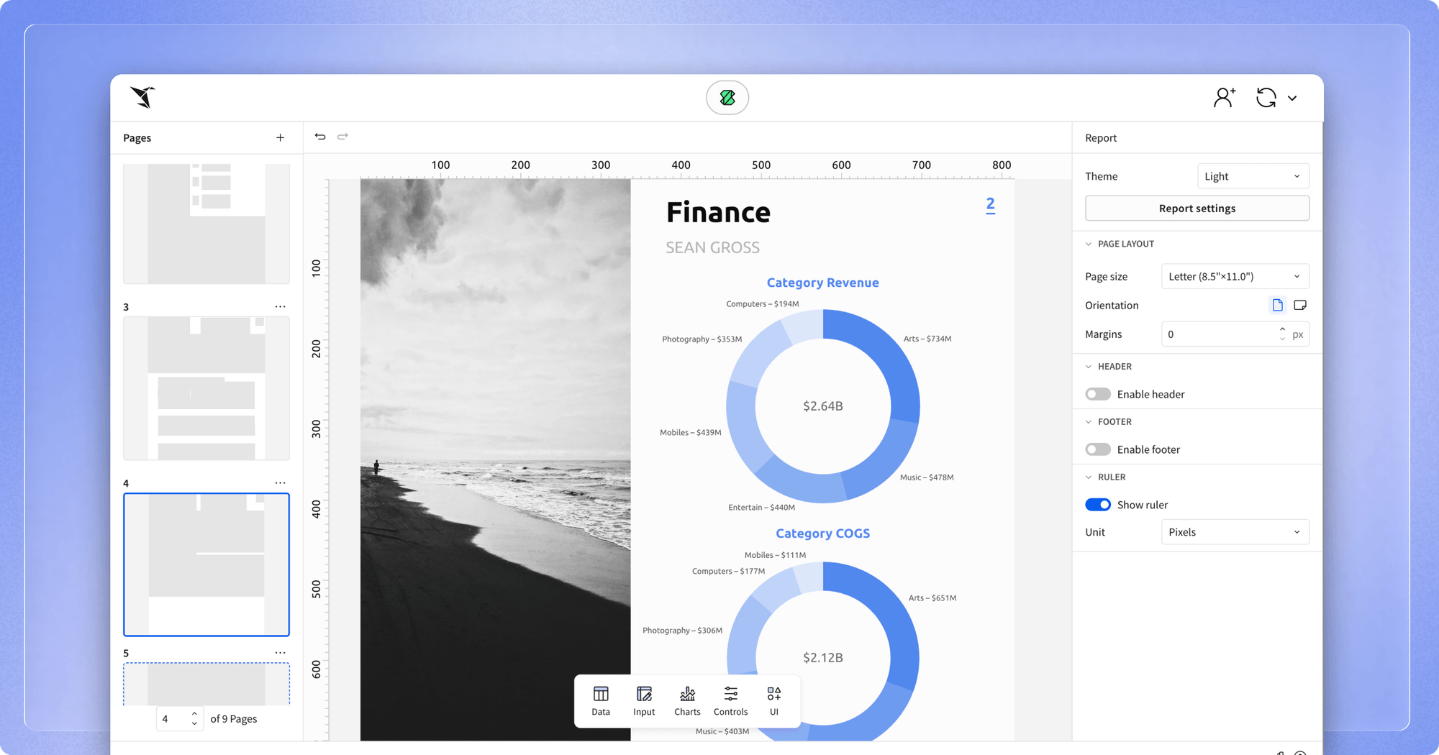Switch page to landscape orientation
Image resolution: width=1439 pixels, height=755 pixels.
coord(1300,305)
